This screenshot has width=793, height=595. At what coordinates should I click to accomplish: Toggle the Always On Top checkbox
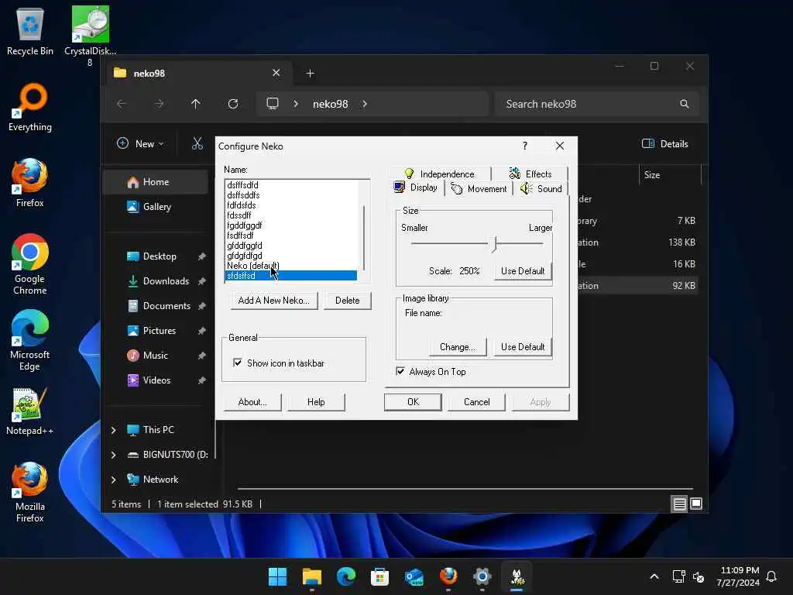coord(400,371)
